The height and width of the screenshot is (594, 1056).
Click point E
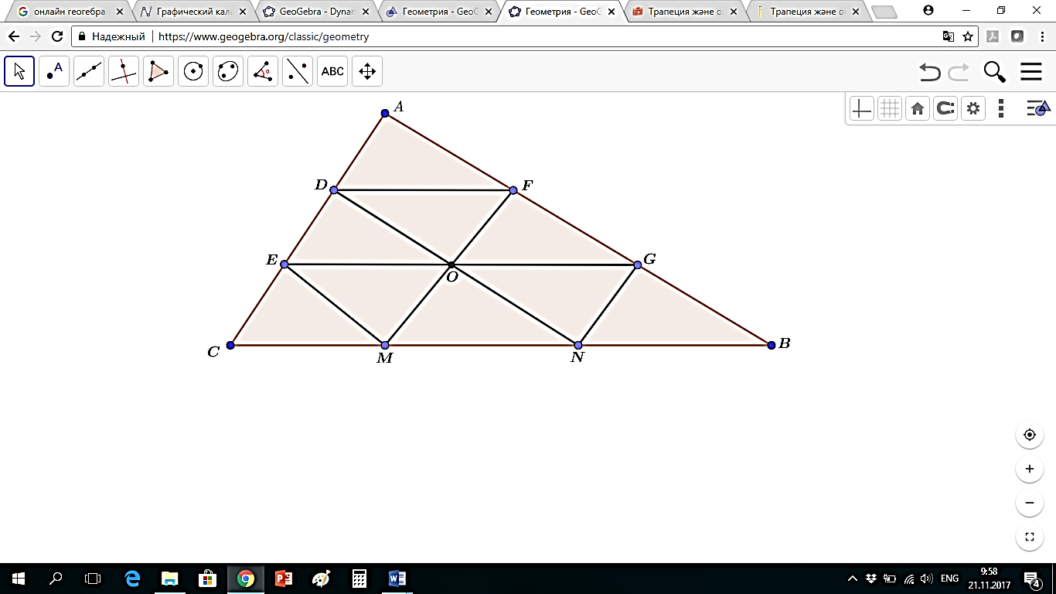tap(284, 265)
